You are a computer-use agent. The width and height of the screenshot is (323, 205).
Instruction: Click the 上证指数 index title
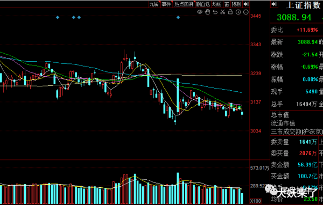click(303, 5)
